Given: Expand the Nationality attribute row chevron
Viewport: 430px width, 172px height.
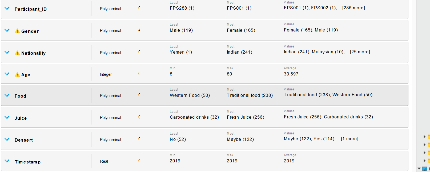Looking at the screenshot, I should click(x=7, y=52).
